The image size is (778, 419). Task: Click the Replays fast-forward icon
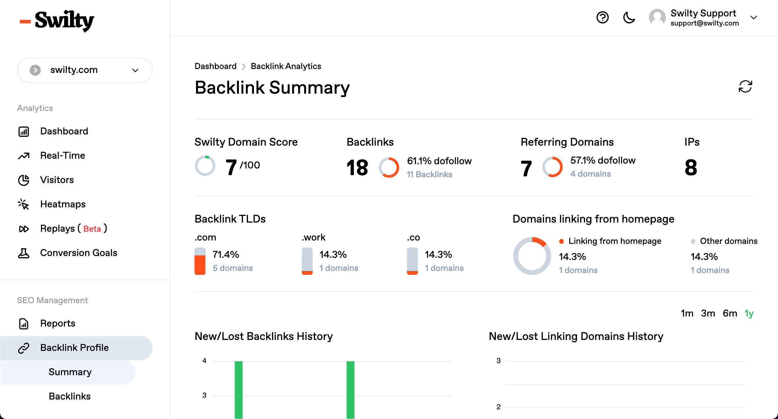(x=24, y=229)
